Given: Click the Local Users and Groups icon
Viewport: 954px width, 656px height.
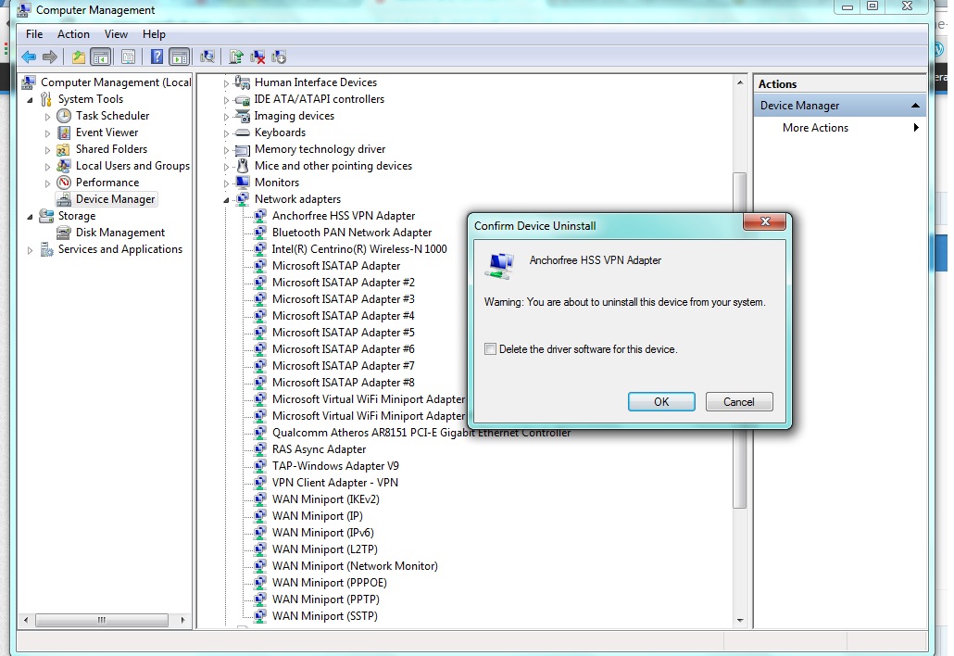Looking at the screenshot, I should (x=64, y=166).
